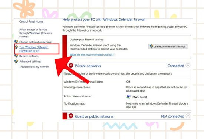Click the Private networks heading
The height and width of the screenshot is (139, 204).
point(88,66)
